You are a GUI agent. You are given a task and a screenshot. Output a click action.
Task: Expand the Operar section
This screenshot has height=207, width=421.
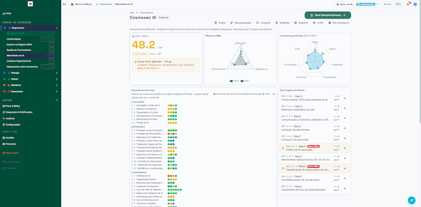pyautogui.click(x=57, y=79)
